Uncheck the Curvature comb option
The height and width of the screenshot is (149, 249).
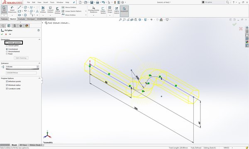point(7,89)
